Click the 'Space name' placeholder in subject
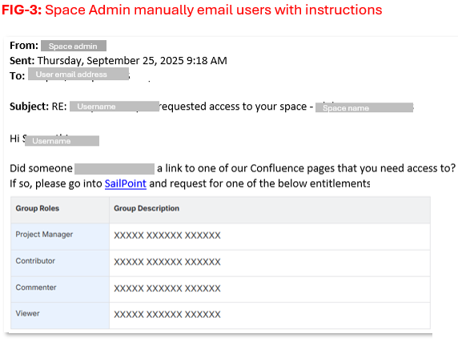This screenshot has height=342, width=458. click(364, 107)
